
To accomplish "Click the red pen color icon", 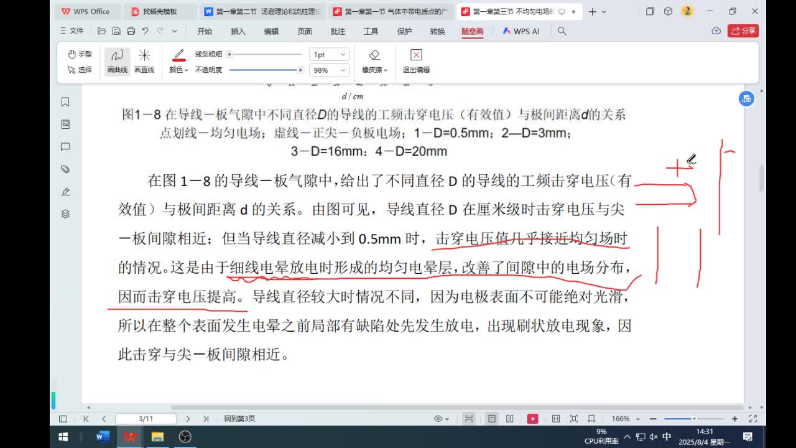I will pos(179,55).
